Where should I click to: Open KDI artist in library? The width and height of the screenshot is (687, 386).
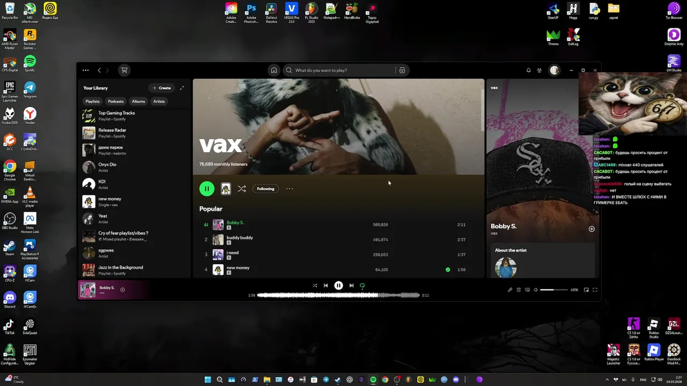(x=134, y=184)
